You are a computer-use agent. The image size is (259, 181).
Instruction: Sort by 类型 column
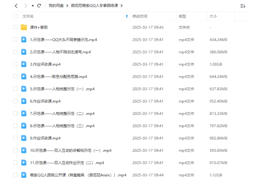(182, 16)
